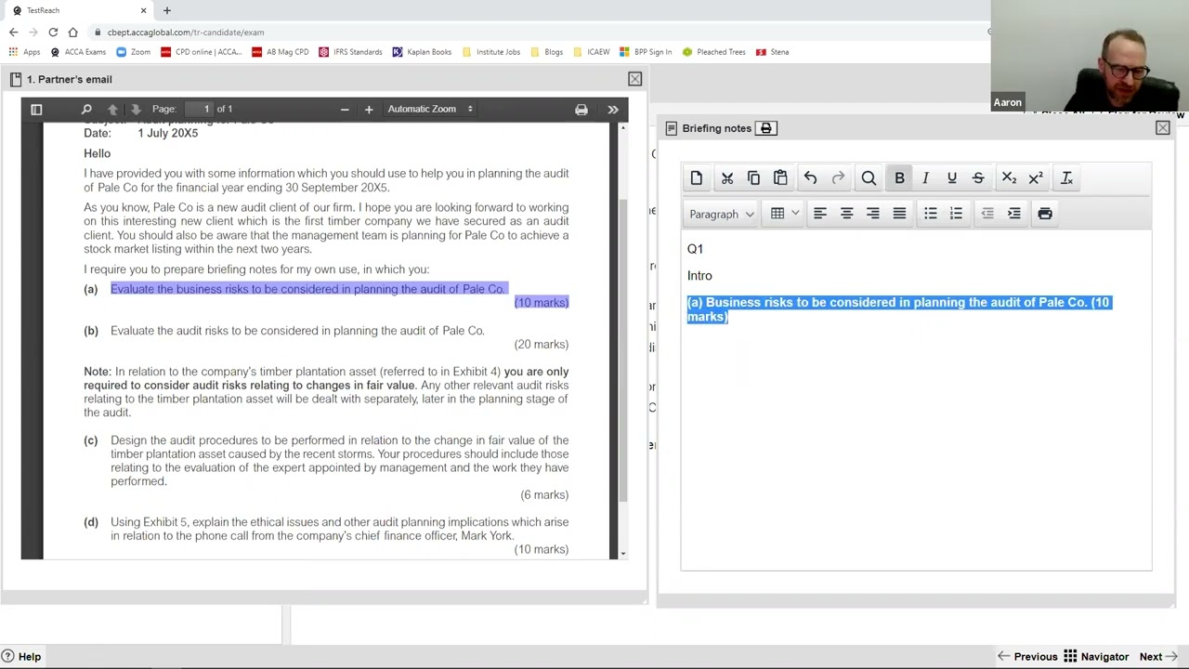Open the Stena bookmark
1189x669 pixels.
pos(773,52)
